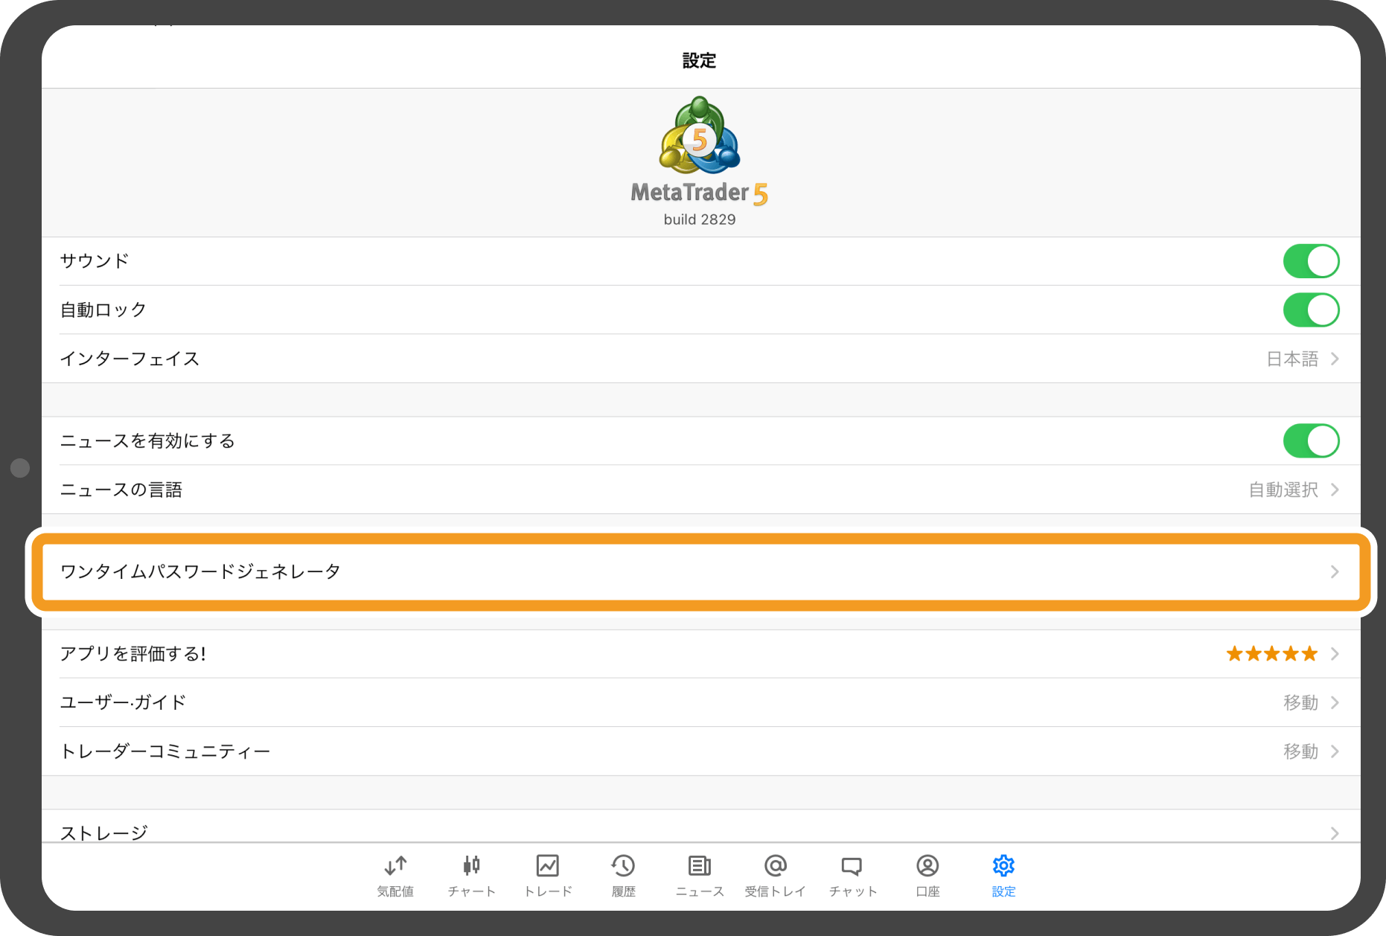
Task: Open ワンタイムパスワードジェネレータ chevron
Action: click(x=1335, y=571)
